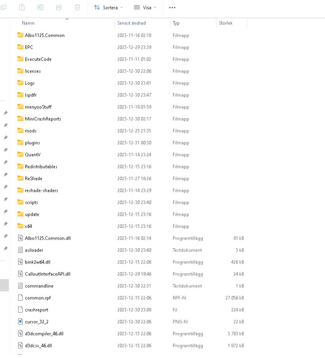Viewport: 325px width, 358px height.
Task: Select the Logs folder icon
Action: click(21, 83)
